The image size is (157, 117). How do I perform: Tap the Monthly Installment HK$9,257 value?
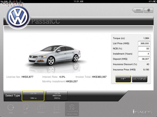[x=72, y=81]
